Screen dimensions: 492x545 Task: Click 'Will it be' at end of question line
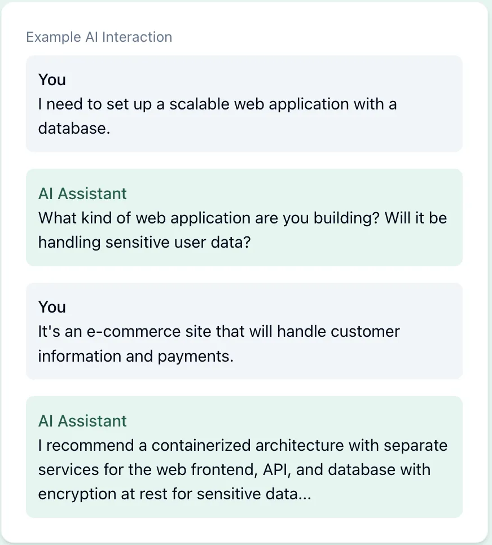click(x=415, y=218)
